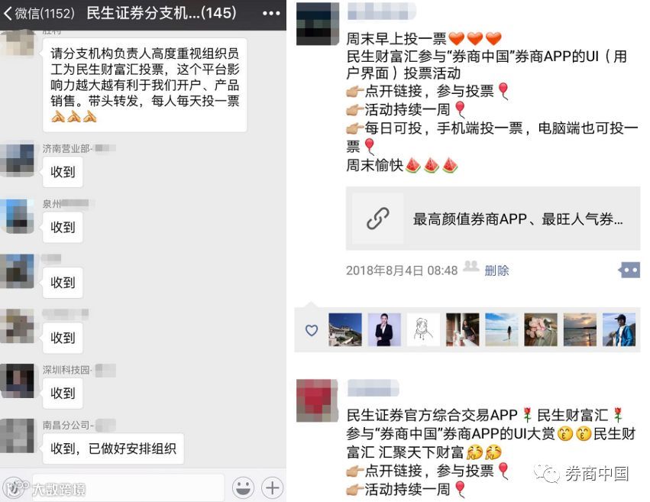Click the 删除 link under the post
Viewport: 650px width, 502px height.
(496, 270)
